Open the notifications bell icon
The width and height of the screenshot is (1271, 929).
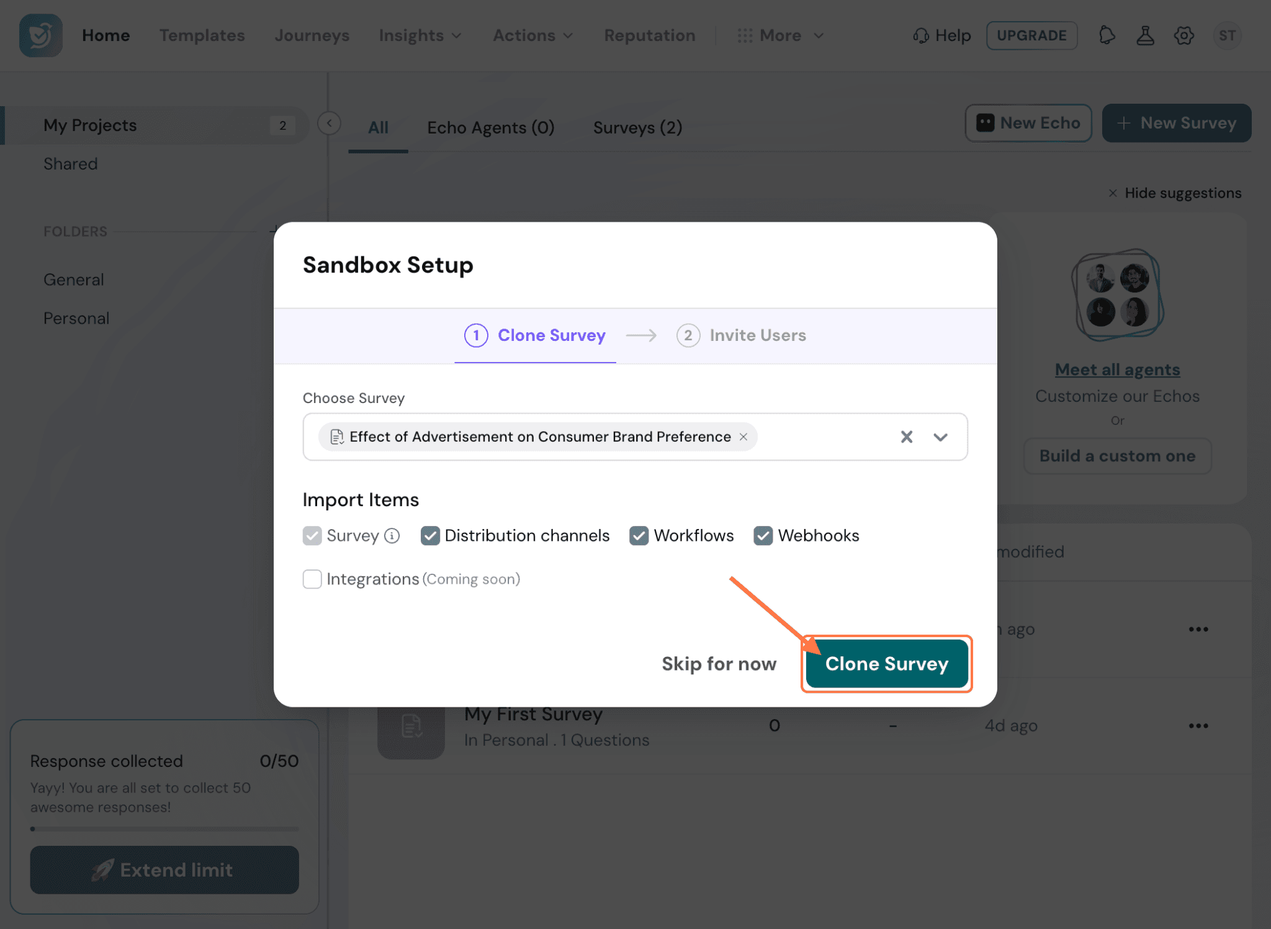(1107, 35)
